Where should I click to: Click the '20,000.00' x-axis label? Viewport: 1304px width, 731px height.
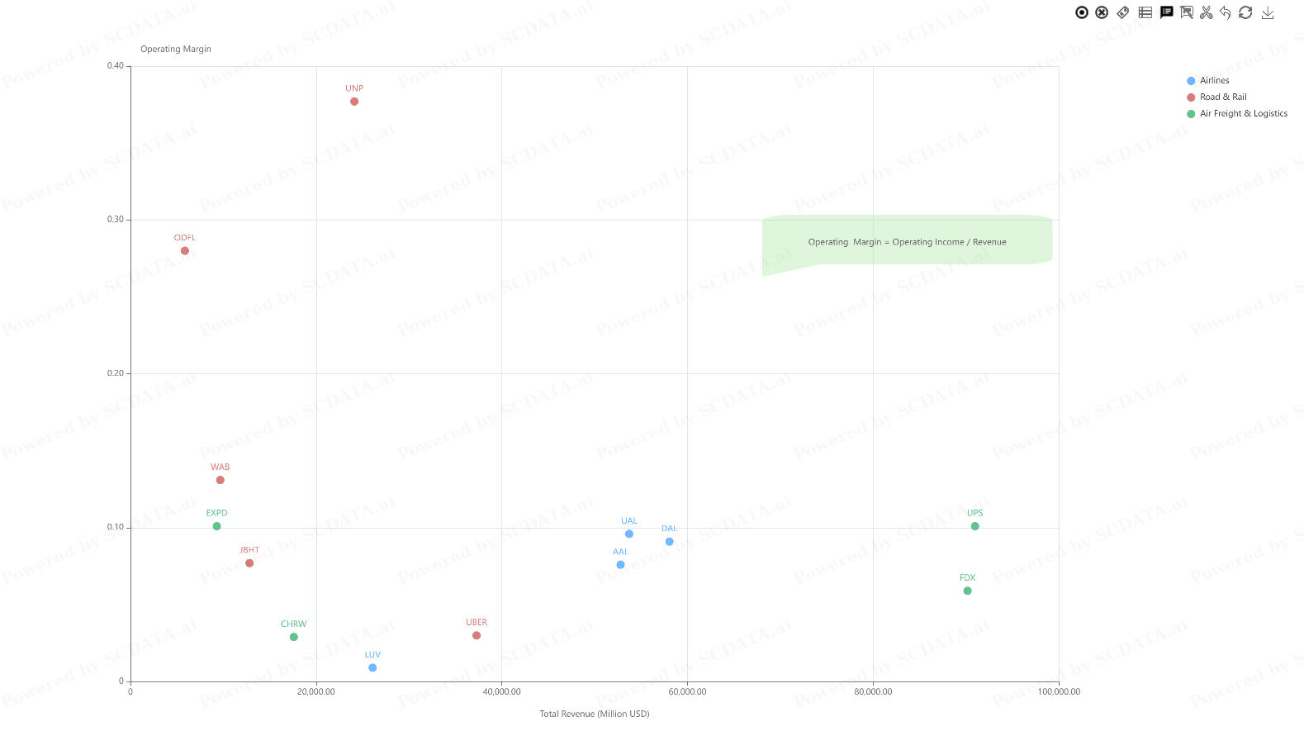tap(316, 692)
